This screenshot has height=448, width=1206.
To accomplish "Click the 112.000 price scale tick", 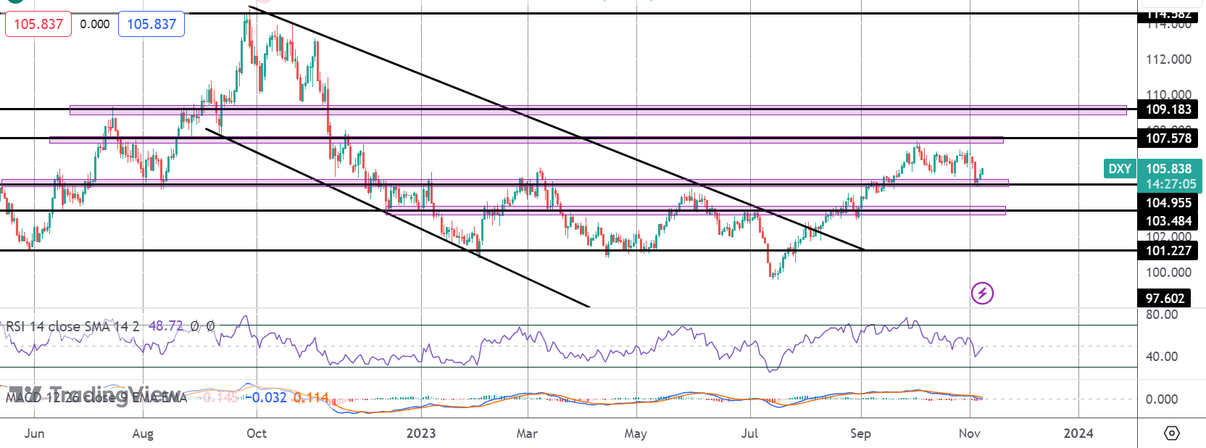I will (1168, 59).
